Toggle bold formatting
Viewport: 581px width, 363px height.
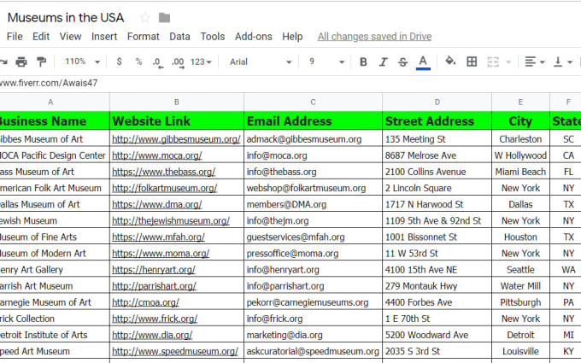coord(363,61)
